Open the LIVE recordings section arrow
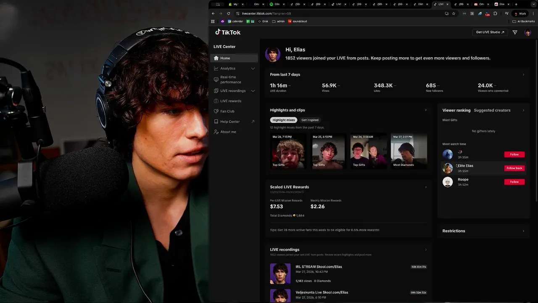The width and height of the screenshot is (538, 303). click(x=426, y=250)
